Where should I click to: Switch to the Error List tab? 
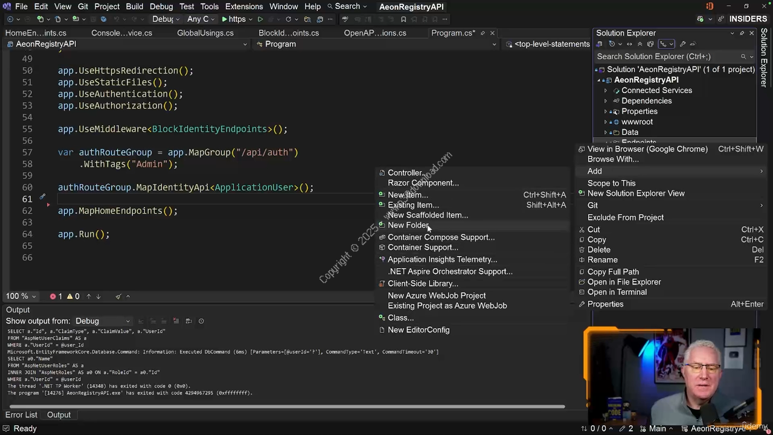pos(21,415)
